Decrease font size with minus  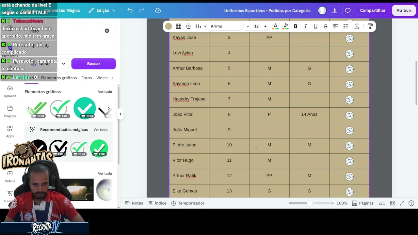248,26
